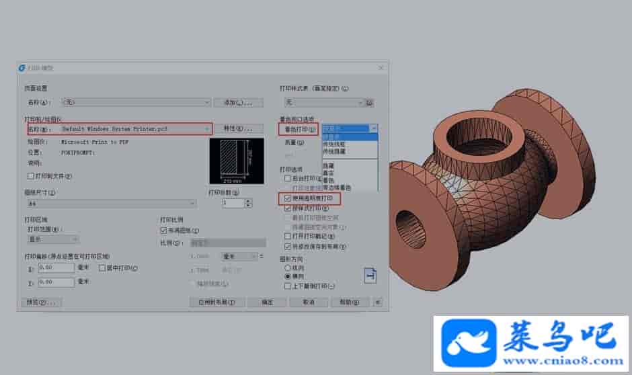The width and height of the screenshot is (632, 375).
Task: Collapse the open 着色打印 dropdown arrow
Action: click(x=374, y=128)
